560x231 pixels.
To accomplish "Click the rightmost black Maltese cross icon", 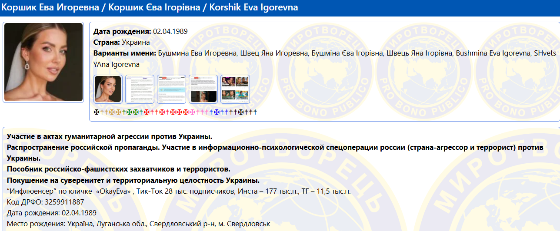I will click(x=240, y=112).
